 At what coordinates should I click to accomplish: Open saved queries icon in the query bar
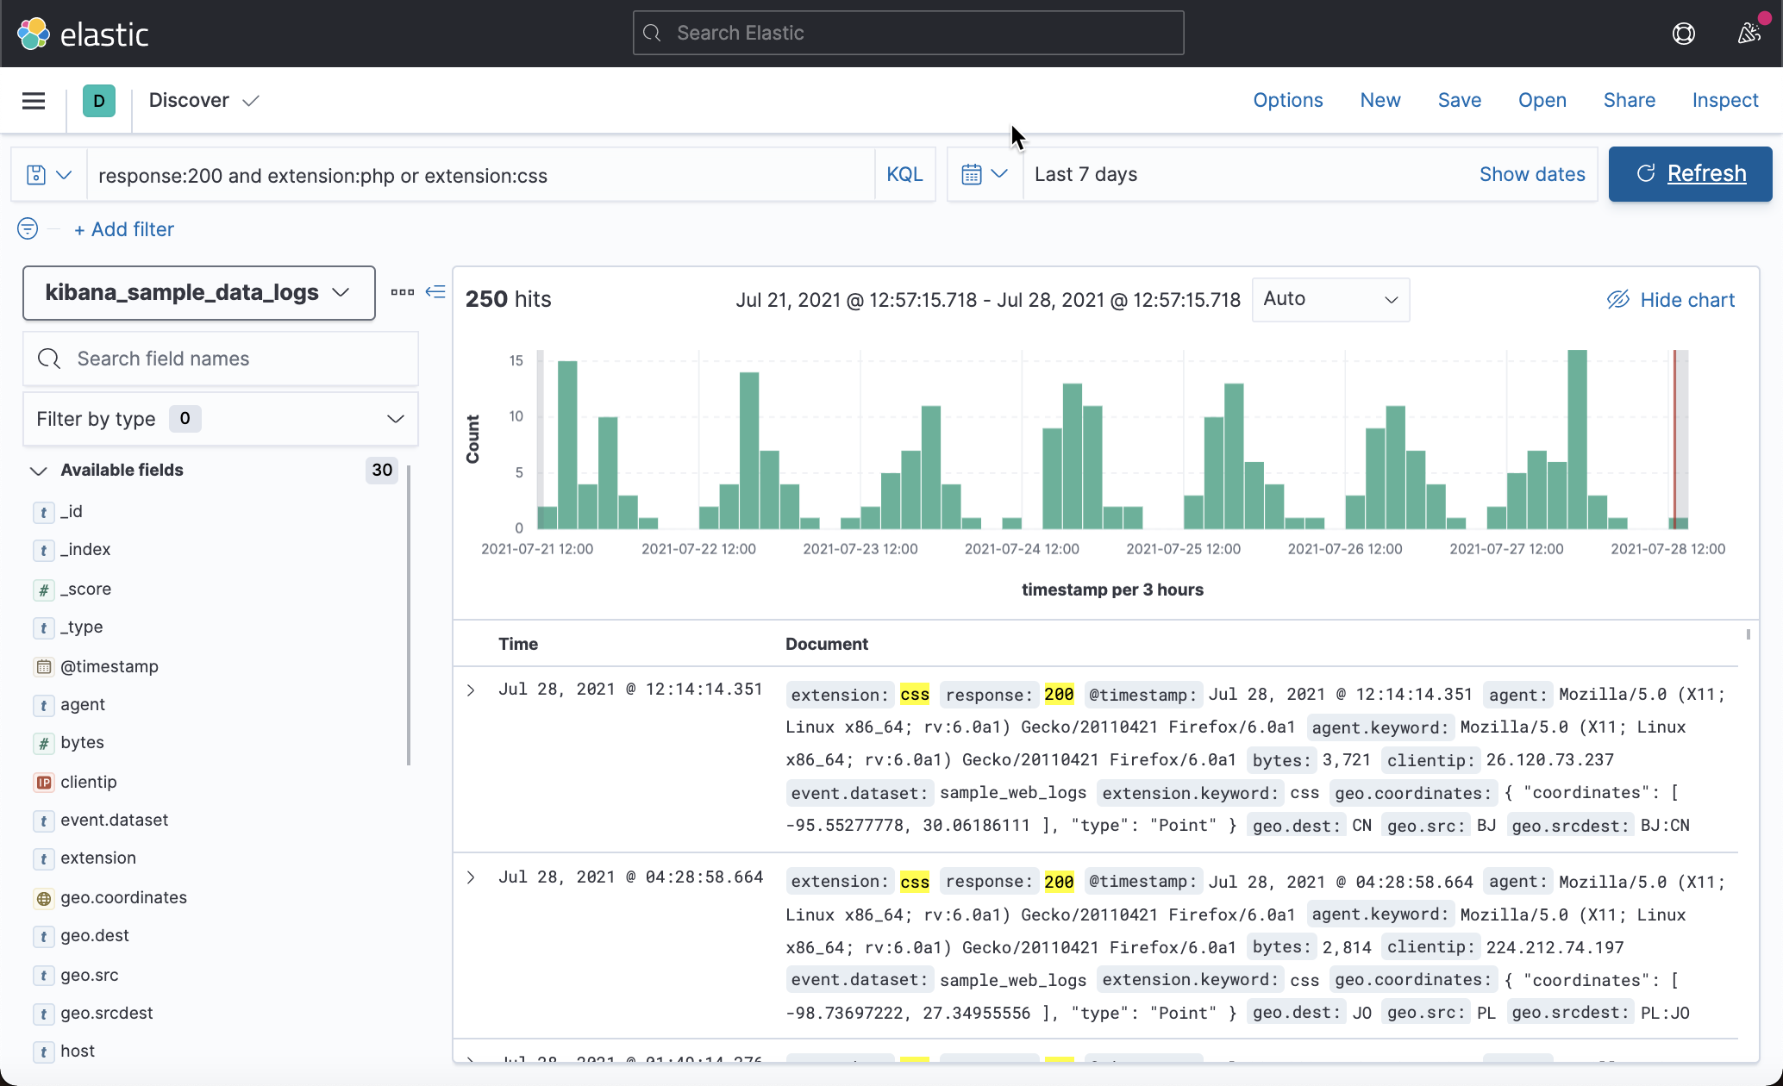pyautogui.click(x=47, y=174)
